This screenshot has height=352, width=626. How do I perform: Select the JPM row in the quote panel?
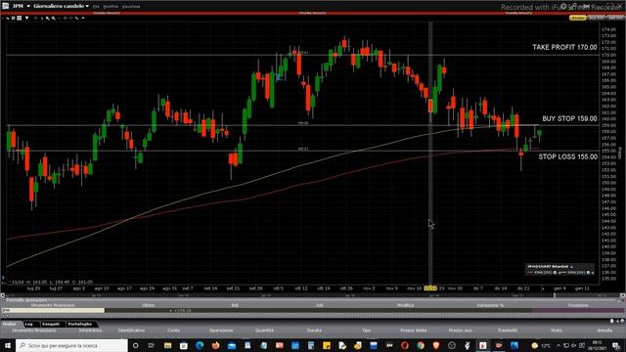pos(313,310)
